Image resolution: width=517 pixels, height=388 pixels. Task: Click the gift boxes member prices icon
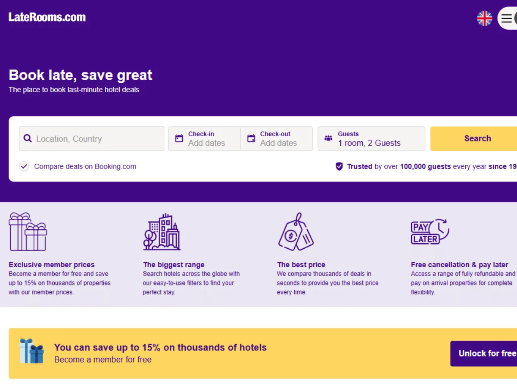point(28,232)
